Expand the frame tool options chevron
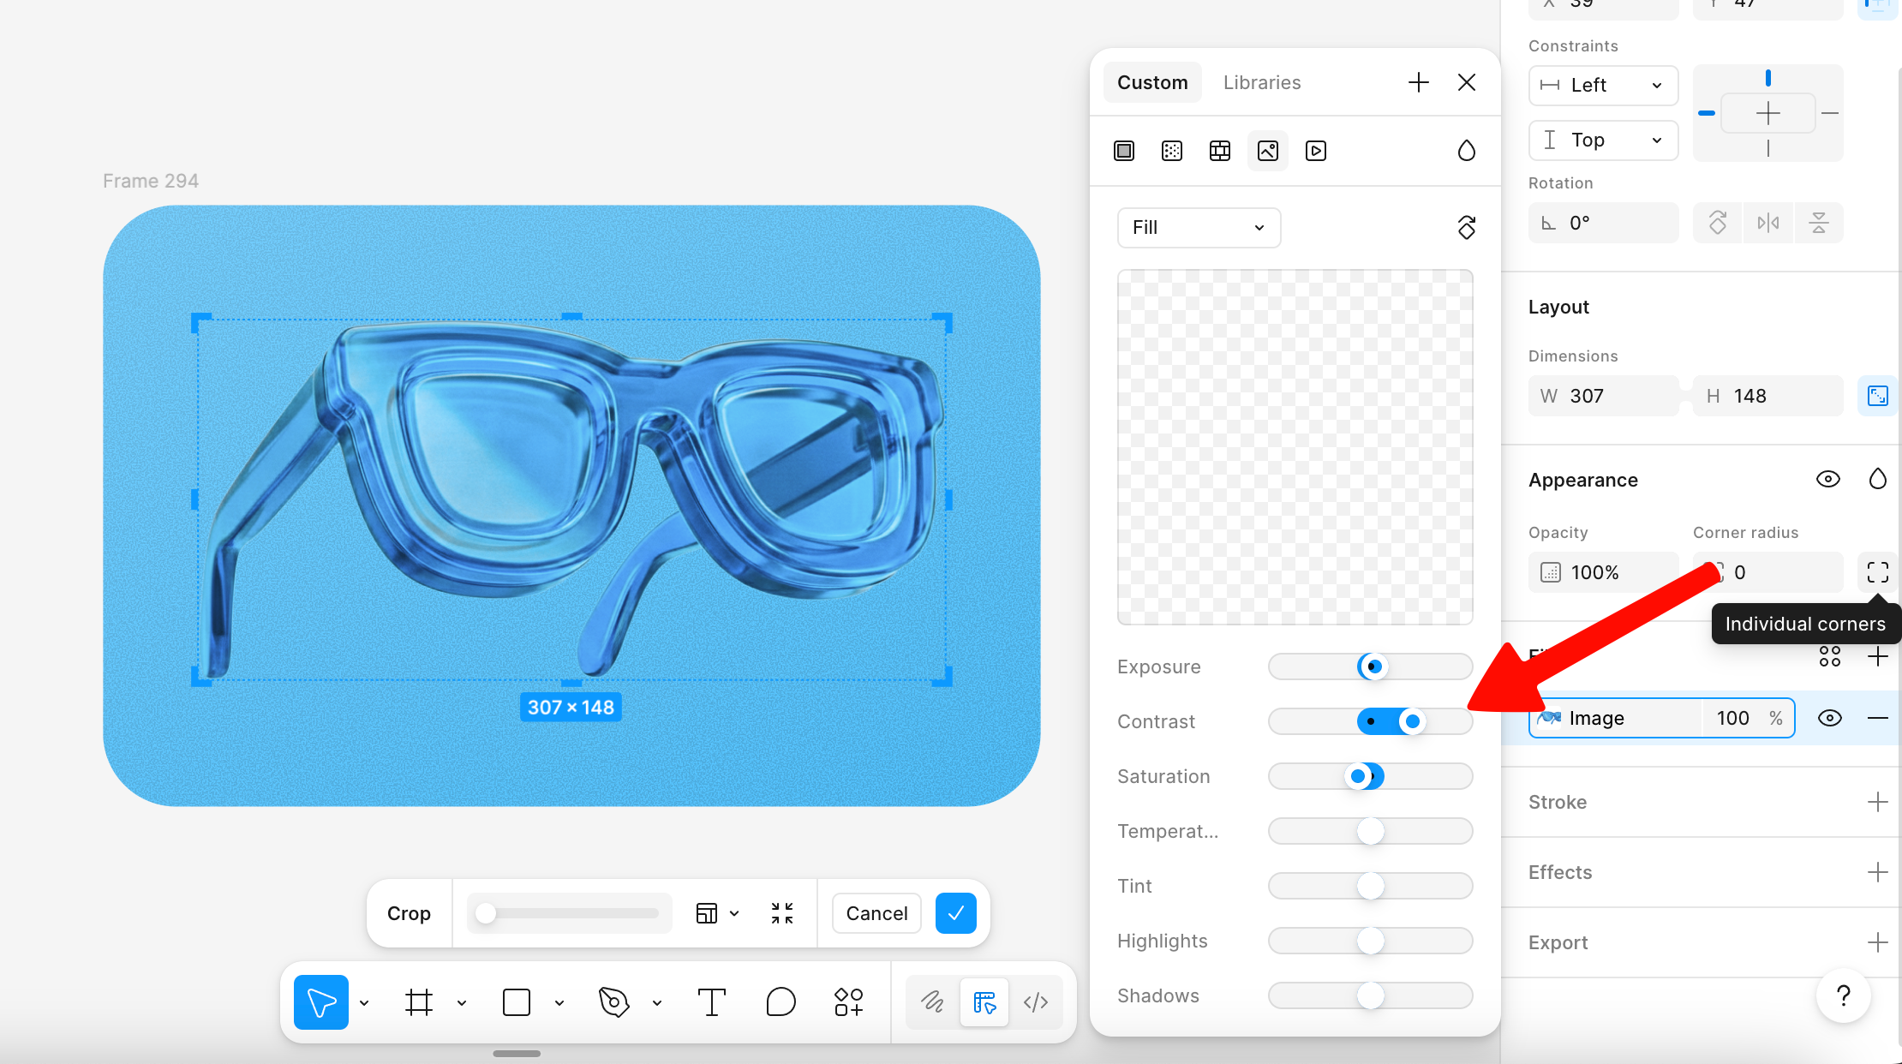 [x=462, y=1001]
